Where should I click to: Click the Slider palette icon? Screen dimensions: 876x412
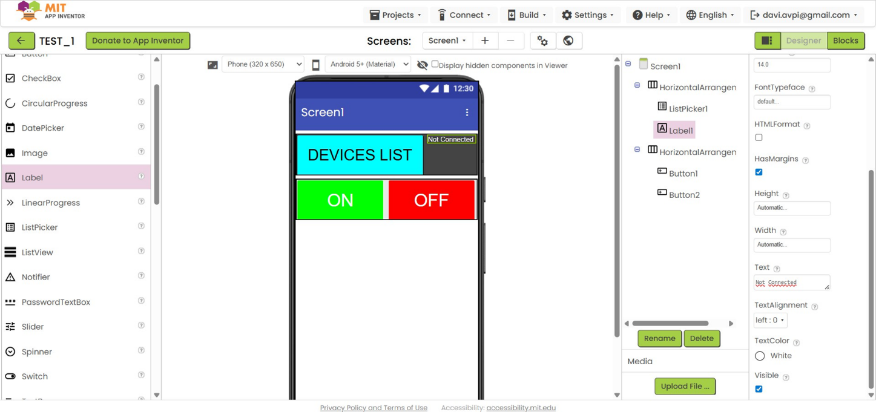click(10, 327)
